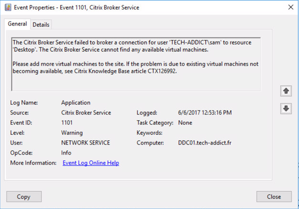Image resolution: width=299 pixels, height=209 pixels.
Task: Click the Close button
Action: 274,197
